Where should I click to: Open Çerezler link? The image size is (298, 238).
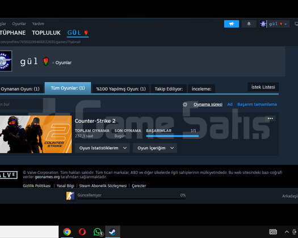coord(139,186)
